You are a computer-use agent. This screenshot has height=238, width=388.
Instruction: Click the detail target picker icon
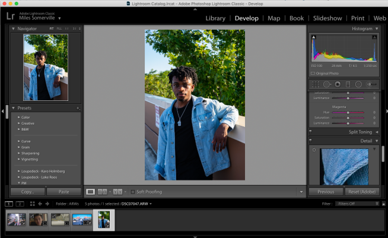(314, 150)
